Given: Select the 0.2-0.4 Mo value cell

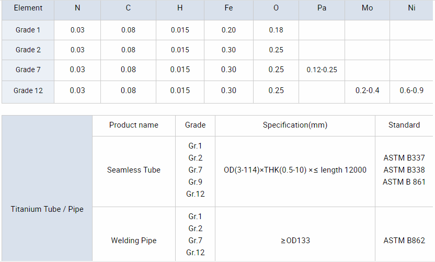Looking at the screenshot, I should (367, 90).
